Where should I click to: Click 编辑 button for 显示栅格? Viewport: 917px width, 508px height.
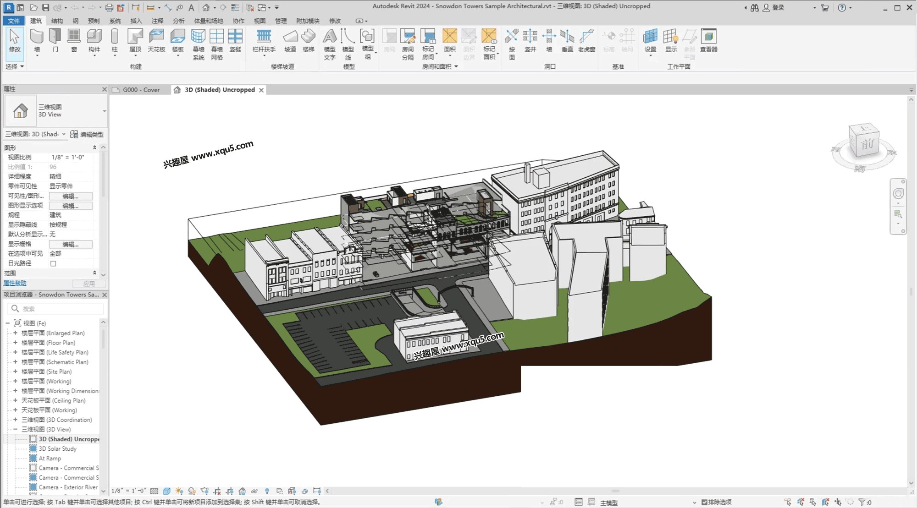tap(71, 244)
